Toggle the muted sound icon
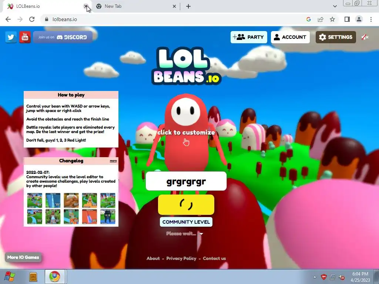379x284 pixels. [365, 37]
